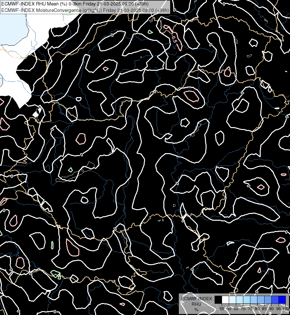
Task: Click the % unit in the legend
Action: pos(196,310)
